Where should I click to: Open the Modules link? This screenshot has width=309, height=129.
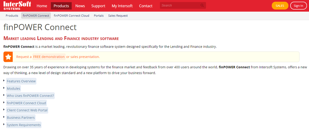(x=13, y=88)
